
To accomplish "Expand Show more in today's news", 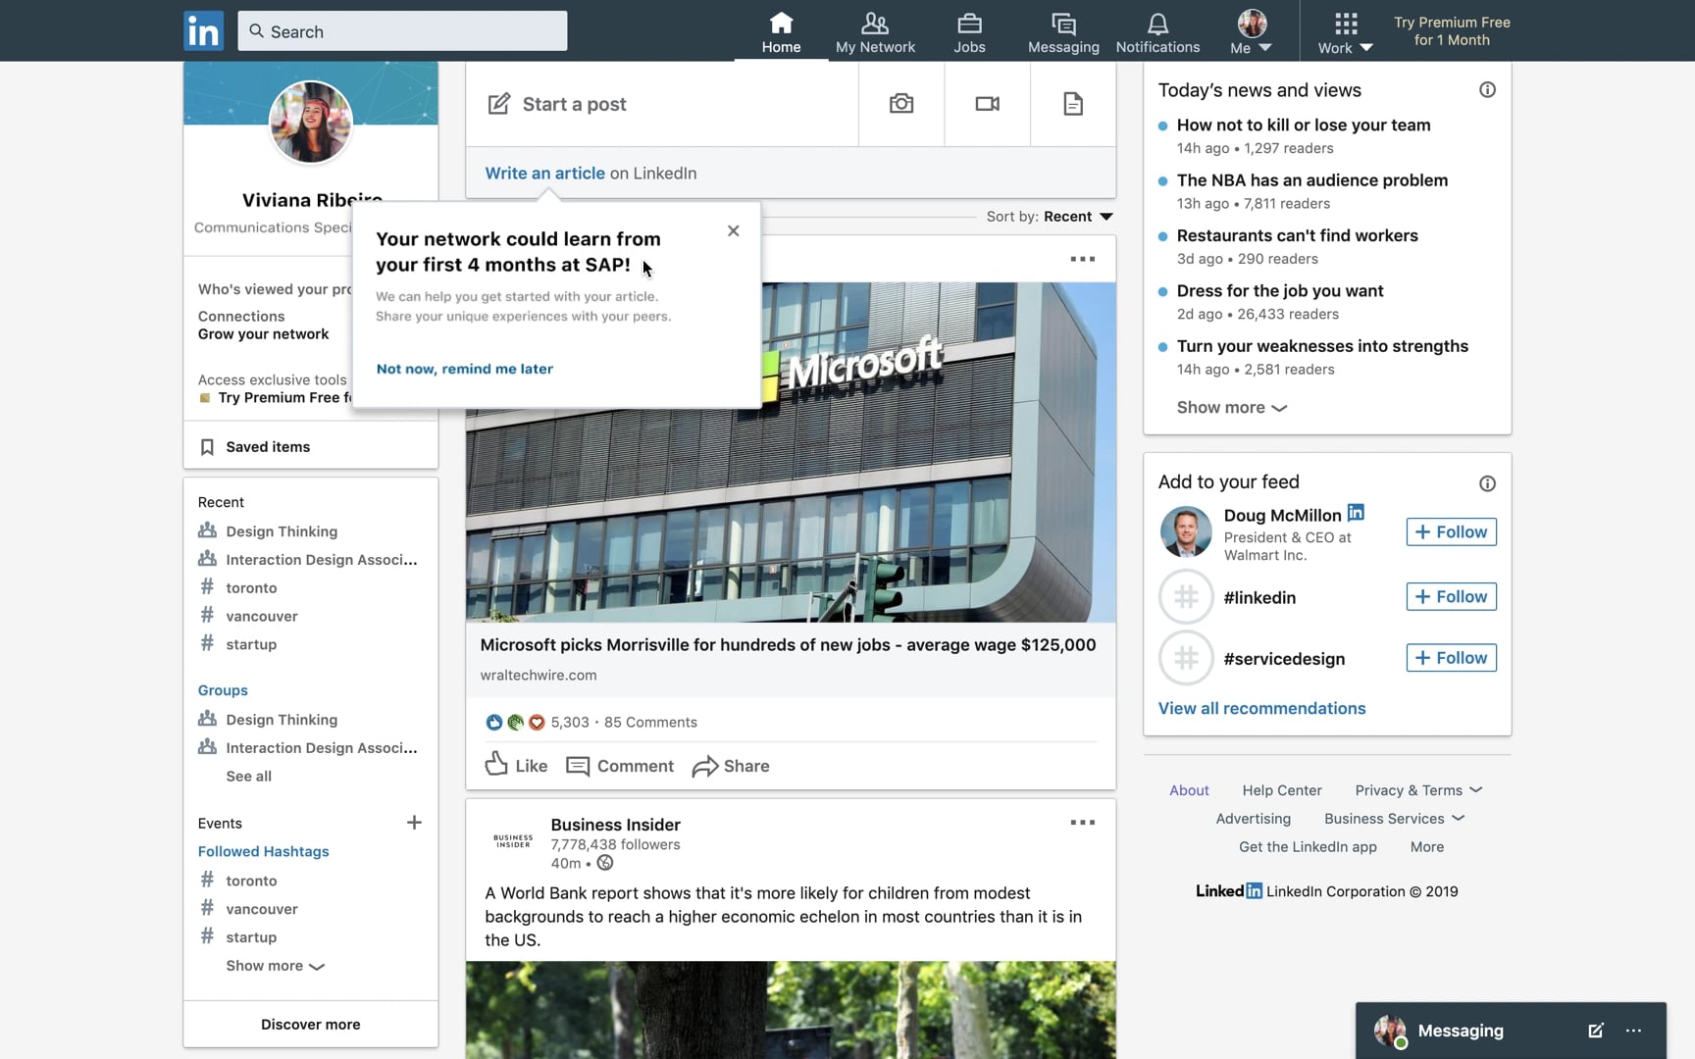I will [1232, 407].
